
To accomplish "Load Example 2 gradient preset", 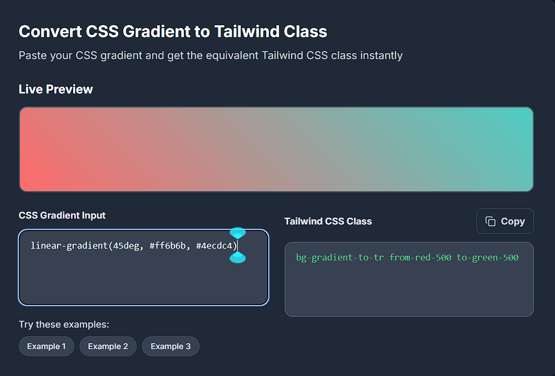I will 108,346.
